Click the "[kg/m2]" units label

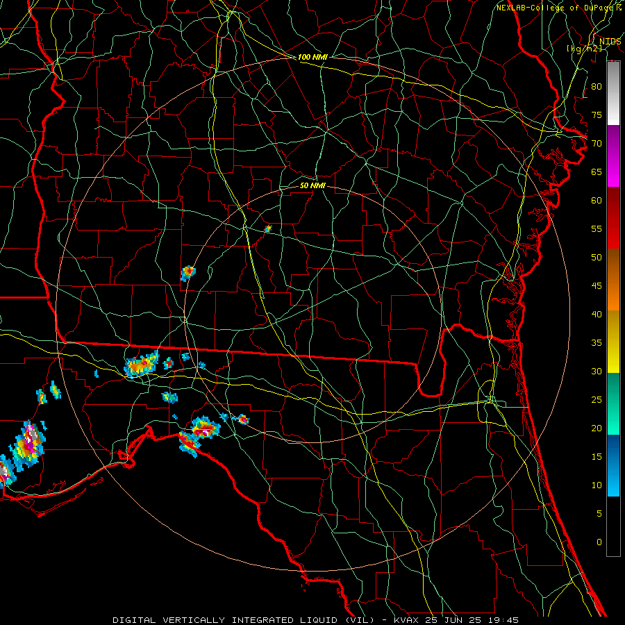coord(584,49)
